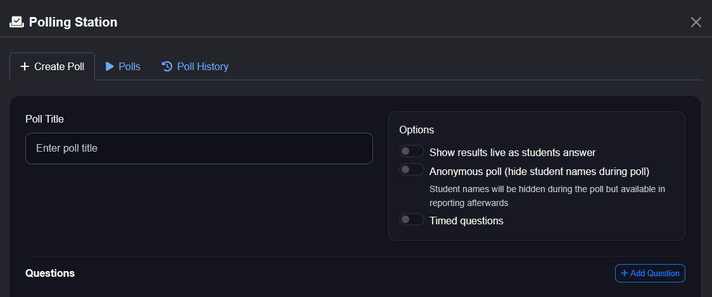Enable Show results live toggle

411,152
